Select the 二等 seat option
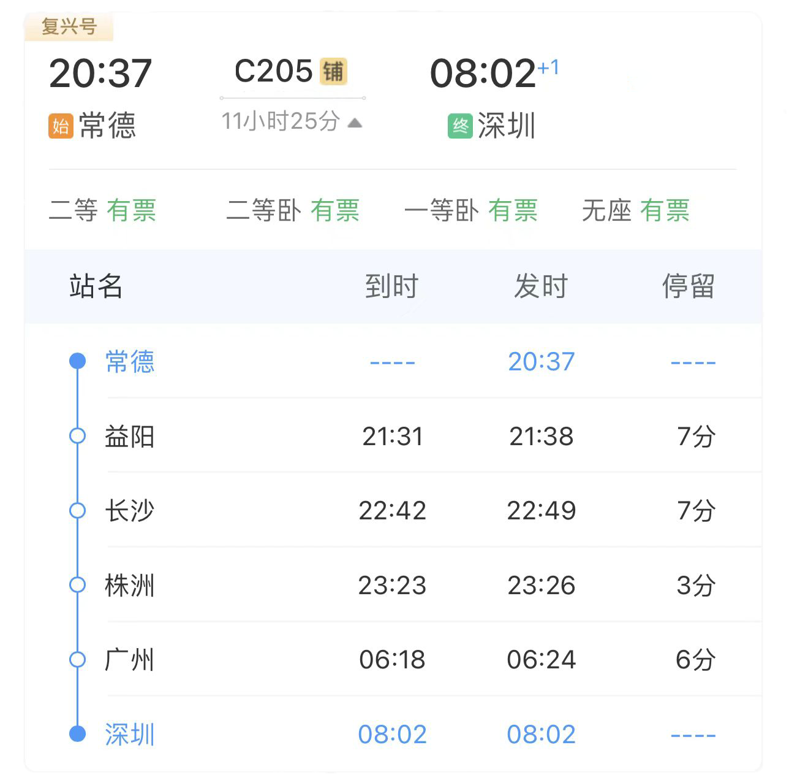789x780 pixels. (x=102, y=210)
